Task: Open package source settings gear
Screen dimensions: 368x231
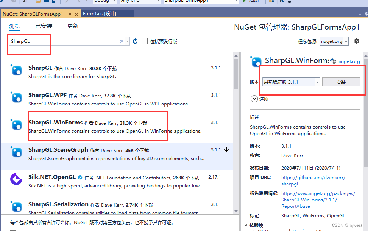Action: (357, 41)
